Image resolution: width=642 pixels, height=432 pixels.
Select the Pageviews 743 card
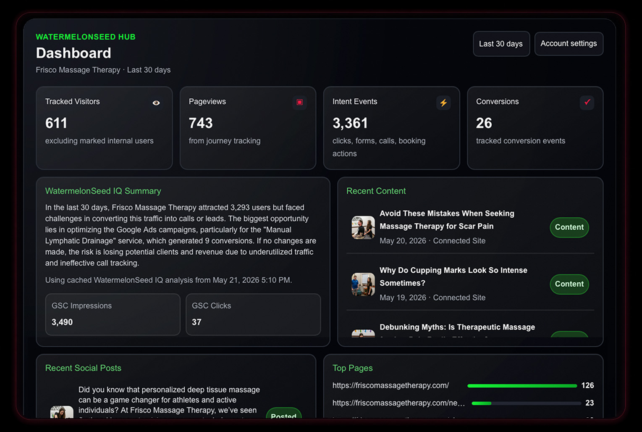(x=248, y=128)
